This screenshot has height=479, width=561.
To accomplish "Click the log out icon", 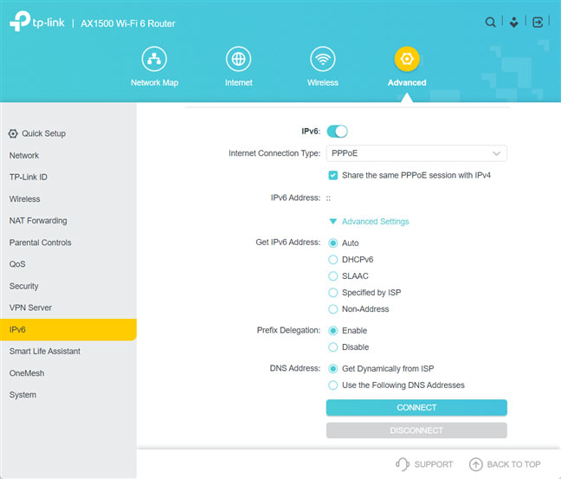I will point(538,23).
